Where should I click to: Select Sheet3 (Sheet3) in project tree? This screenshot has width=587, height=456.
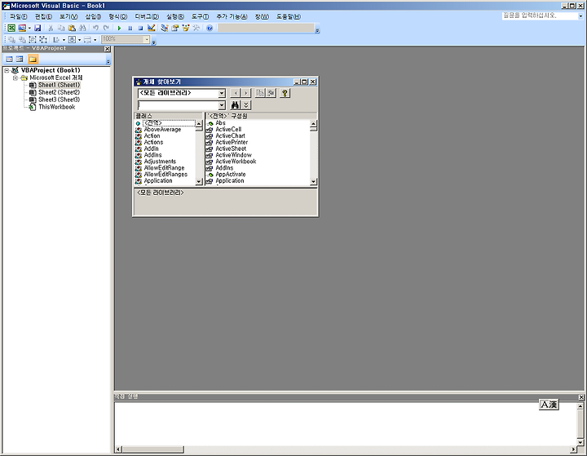click(x=60, y=100)
